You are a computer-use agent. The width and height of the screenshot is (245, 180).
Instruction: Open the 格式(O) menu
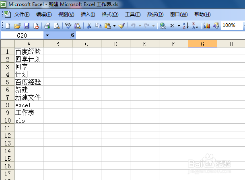110,14
